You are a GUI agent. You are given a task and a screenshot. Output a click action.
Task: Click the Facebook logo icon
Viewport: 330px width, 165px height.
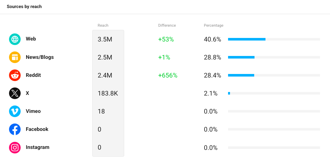coord(15,129)
